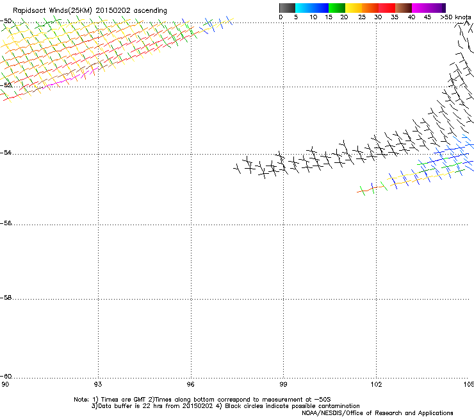Image resolution: width=474 pixels, height=417 pixels.
Task: Click the latitude label '-50'
Action: coord(6,21)
